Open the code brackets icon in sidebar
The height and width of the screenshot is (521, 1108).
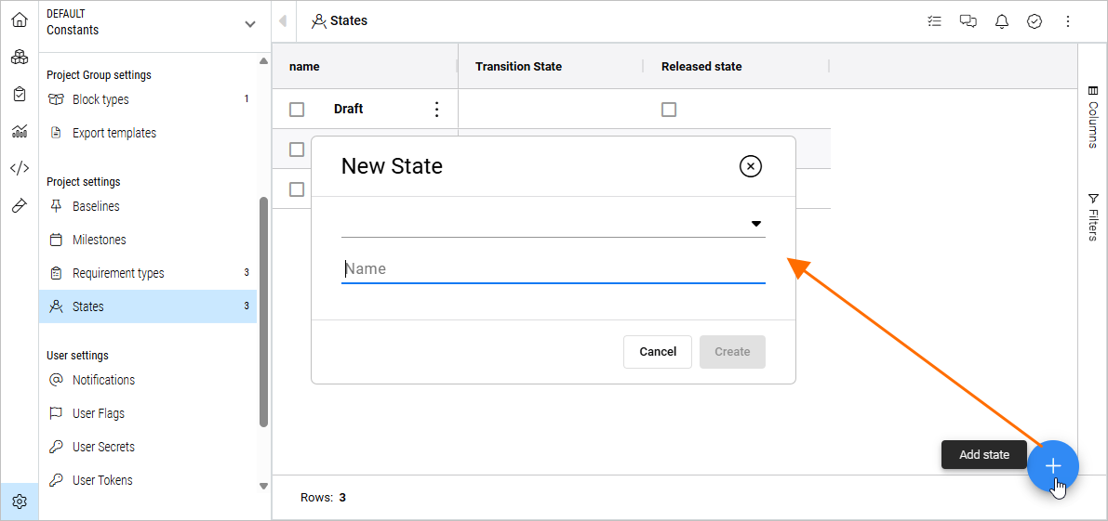click(x=19, y=168)
